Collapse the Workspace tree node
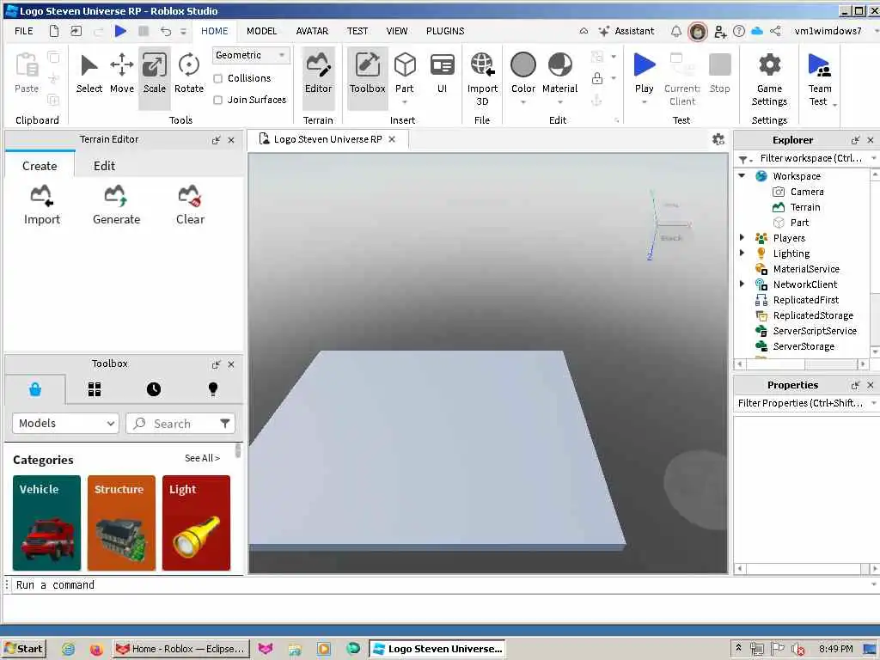The height and width of the screenshot is (660, 880). (x=742, y=175)
